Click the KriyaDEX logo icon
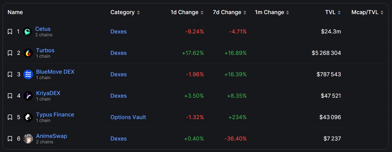Screen dimensions: 392x152 (28, 96)
